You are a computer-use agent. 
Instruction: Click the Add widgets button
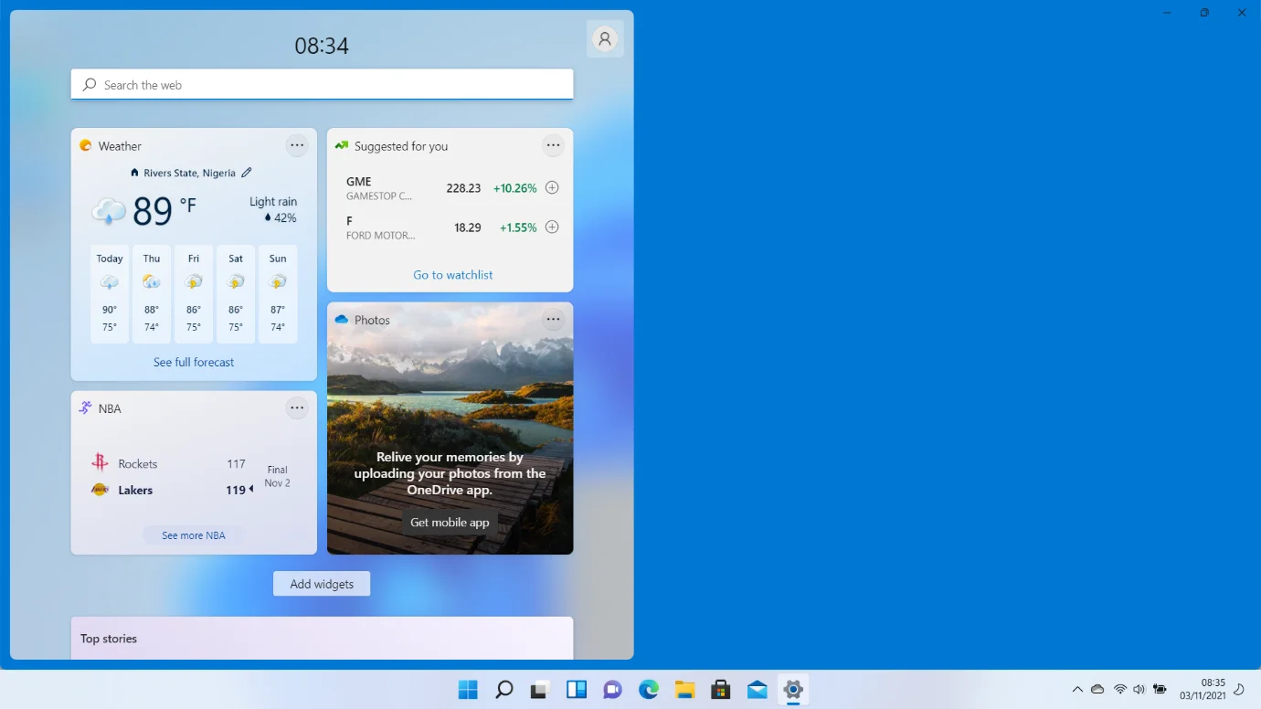click(322, 584)
